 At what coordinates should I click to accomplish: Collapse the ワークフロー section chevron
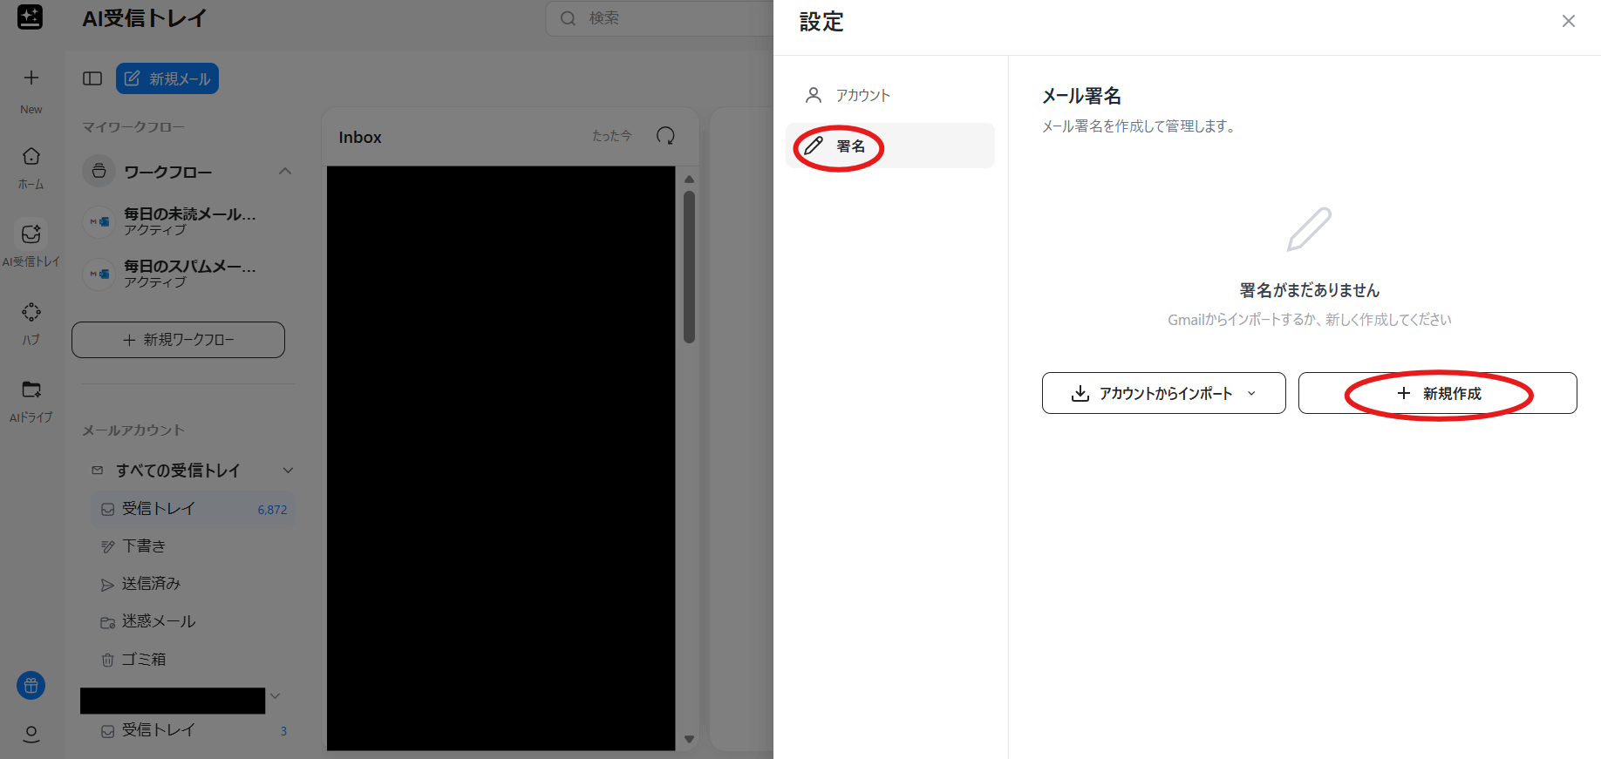coord(285,172)
